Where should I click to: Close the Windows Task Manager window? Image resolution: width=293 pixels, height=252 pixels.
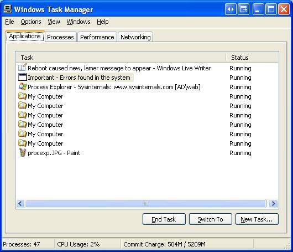[284, 9]
